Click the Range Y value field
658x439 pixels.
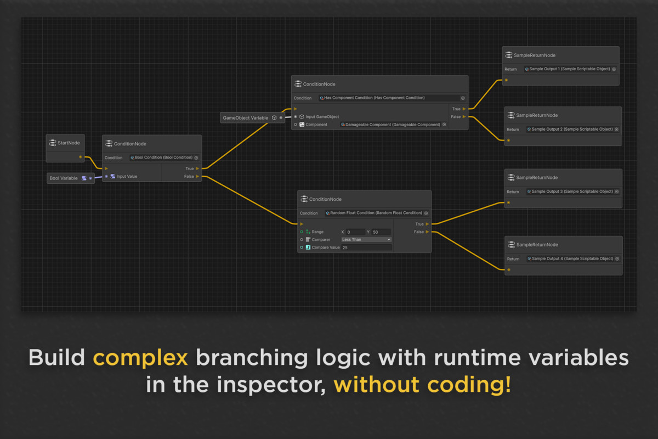381,232
